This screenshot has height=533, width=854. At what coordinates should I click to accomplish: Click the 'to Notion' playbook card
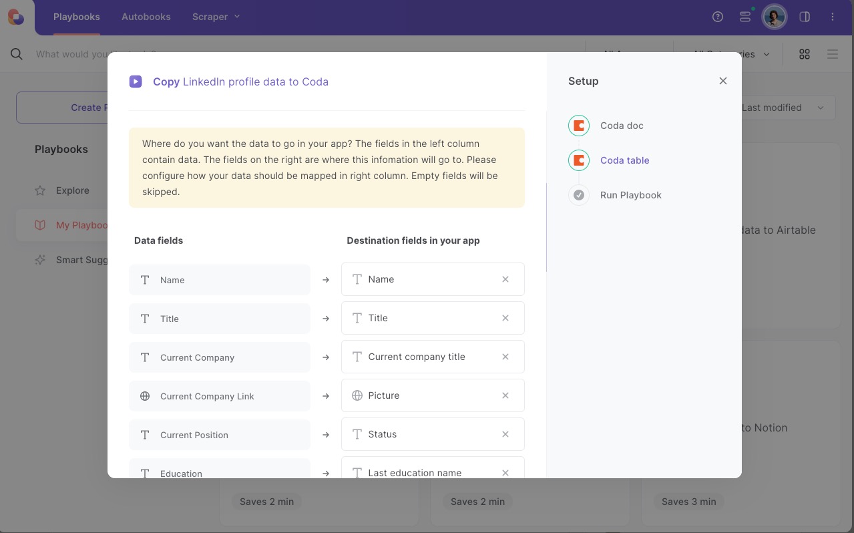(790, 433)
